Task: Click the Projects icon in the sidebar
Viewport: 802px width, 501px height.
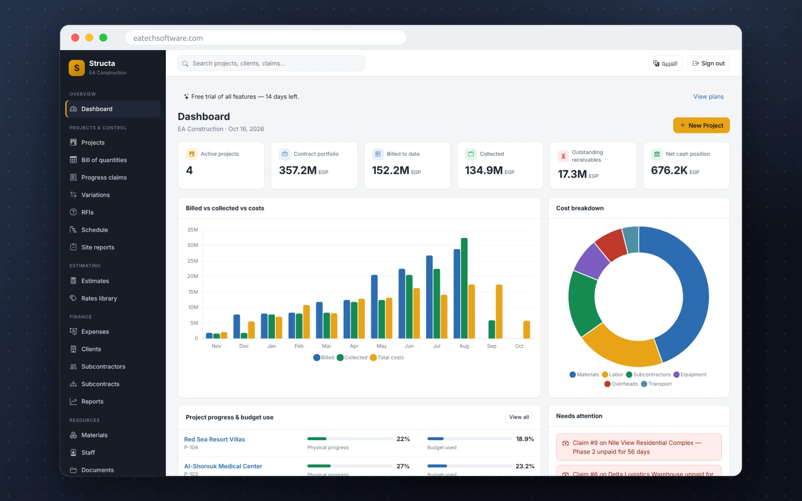Action: tap(73, 142)
